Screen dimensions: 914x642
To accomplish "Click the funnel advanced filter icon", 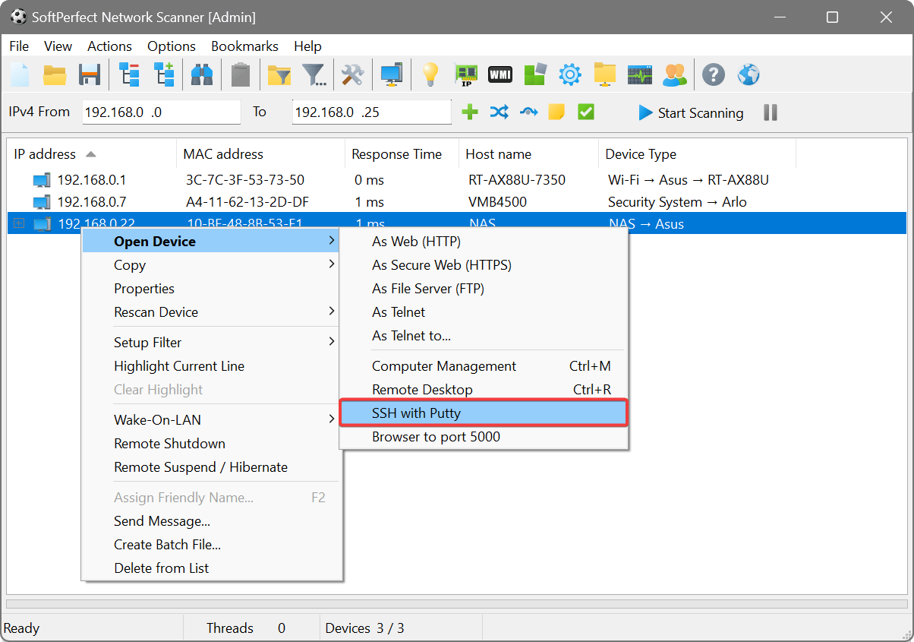I will (314, 74).
